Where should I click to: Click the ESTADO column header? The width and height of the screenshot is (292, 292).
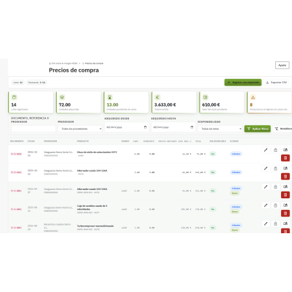(234, 141)
